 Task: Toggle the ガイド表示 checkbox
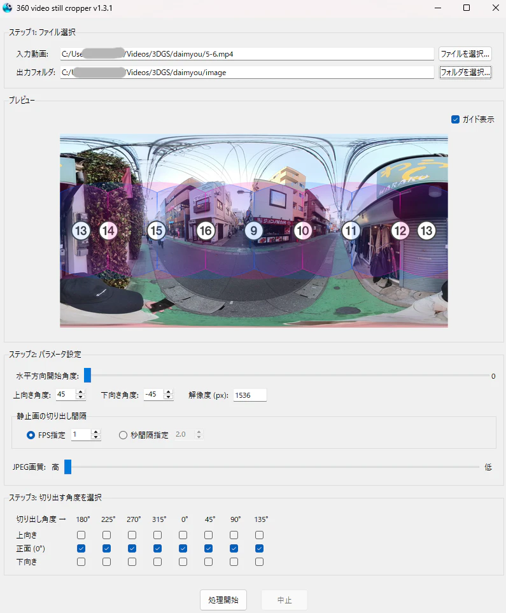click(x=455, y=119)
